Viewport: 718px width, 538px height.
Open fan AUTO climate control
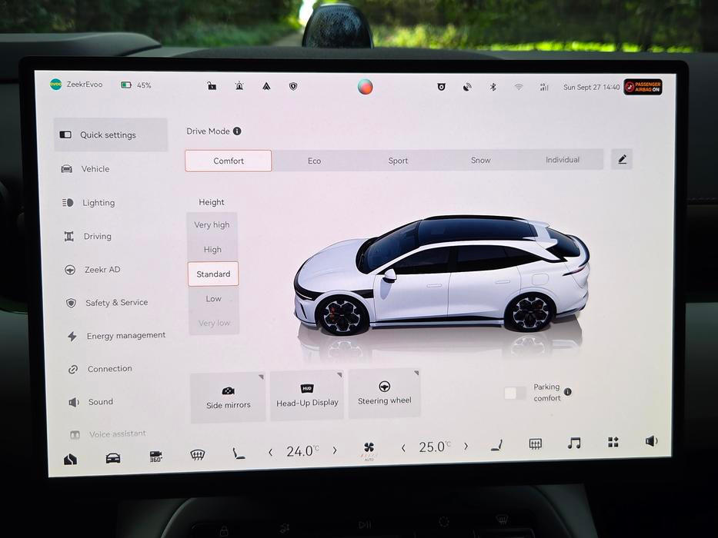coord(369,450)
